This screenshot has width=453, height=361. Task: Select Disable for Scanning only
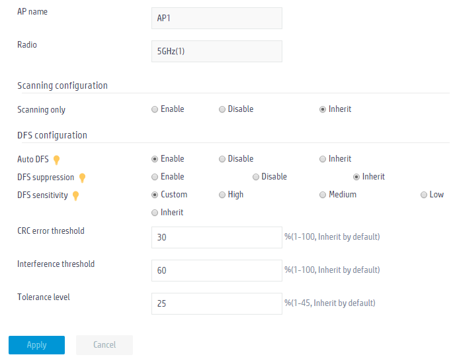pyautogui.click(x=222, y=109)
